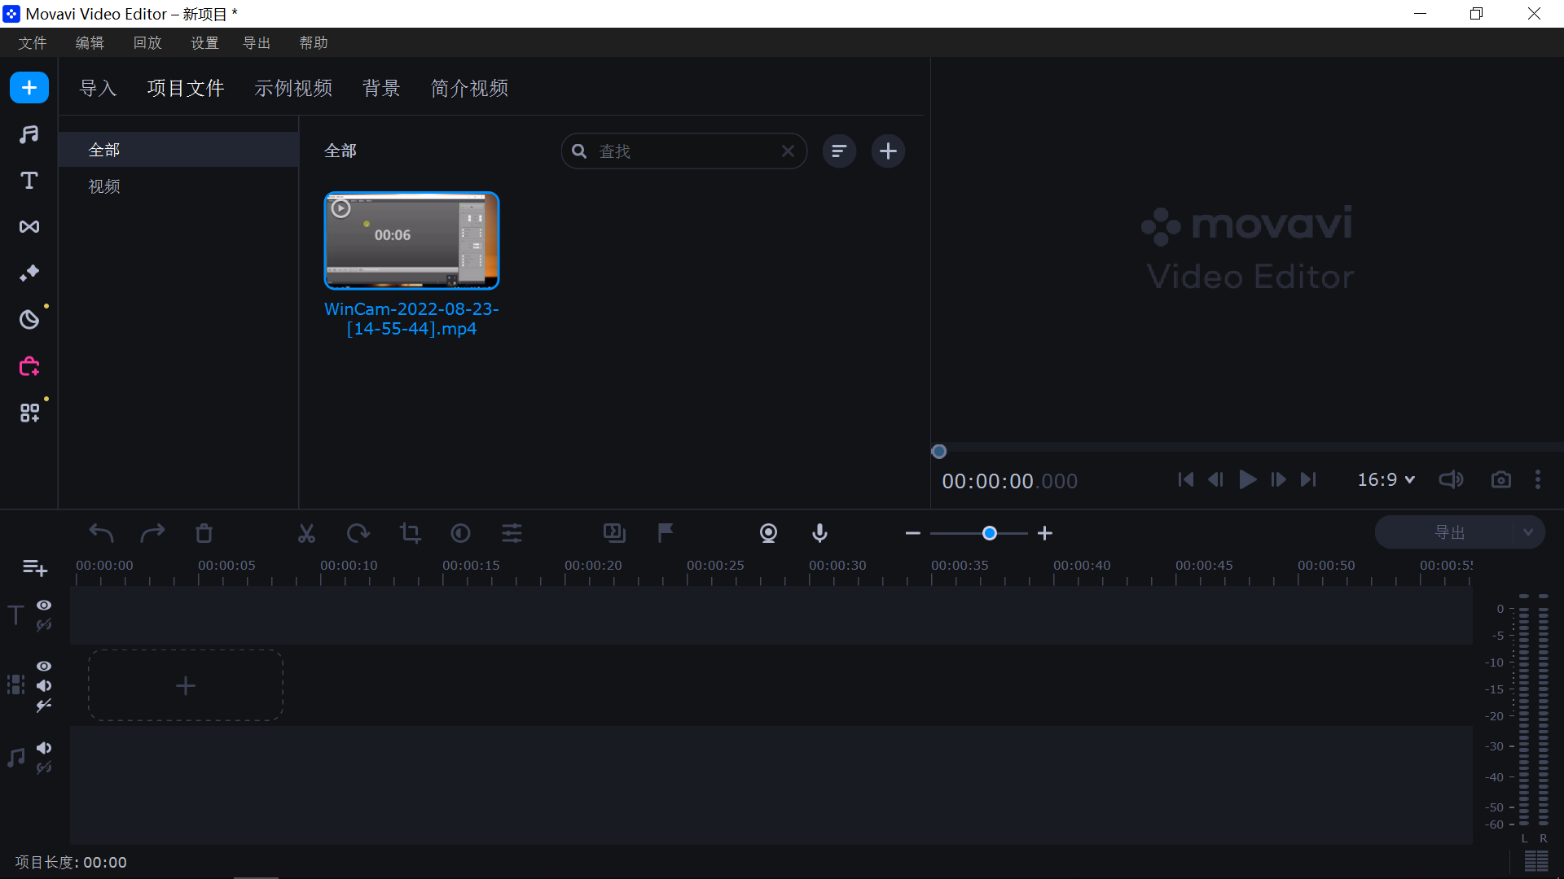Image resolution: width=1564 pixels, height=879 pixels.
Task: Jump to start with skip-back button
Action: 1186,480
